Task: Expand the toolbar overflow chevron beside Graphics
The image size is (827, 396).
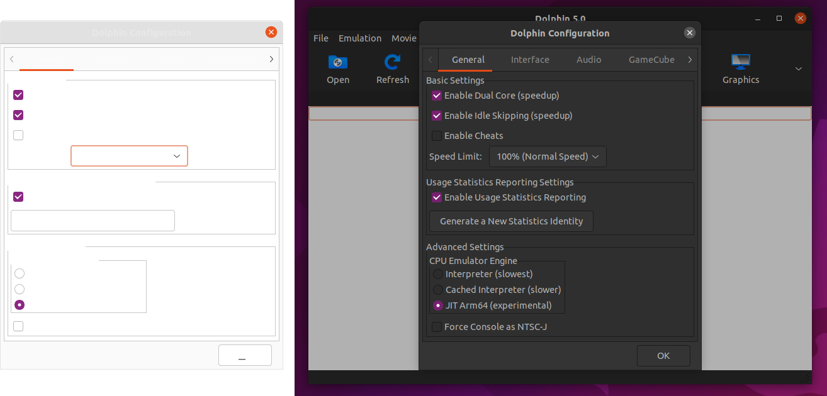Action: 799,69
